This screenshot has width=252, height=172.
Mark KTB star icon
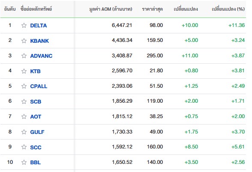pyautogui.click(x=24, y=71)
